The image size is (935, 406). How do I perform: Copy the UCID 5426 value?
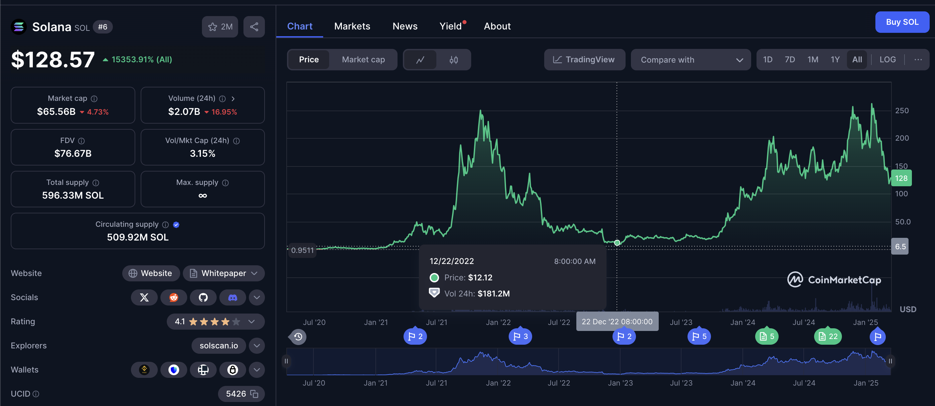[x=255, y=394]
